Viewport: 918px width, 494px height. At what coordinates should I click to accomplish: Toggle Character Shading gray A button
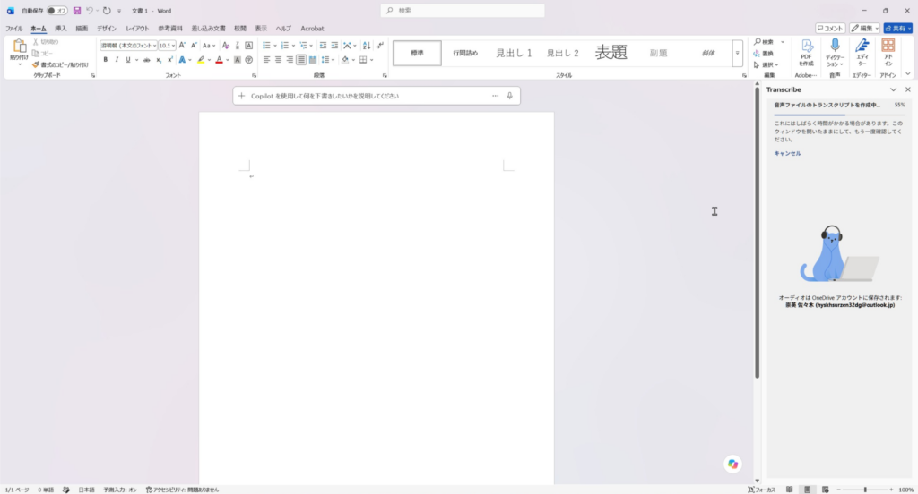[237, 60]
